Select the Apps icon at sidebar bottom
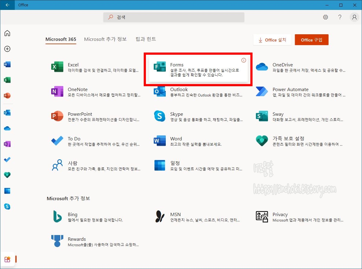 [7, 259]
